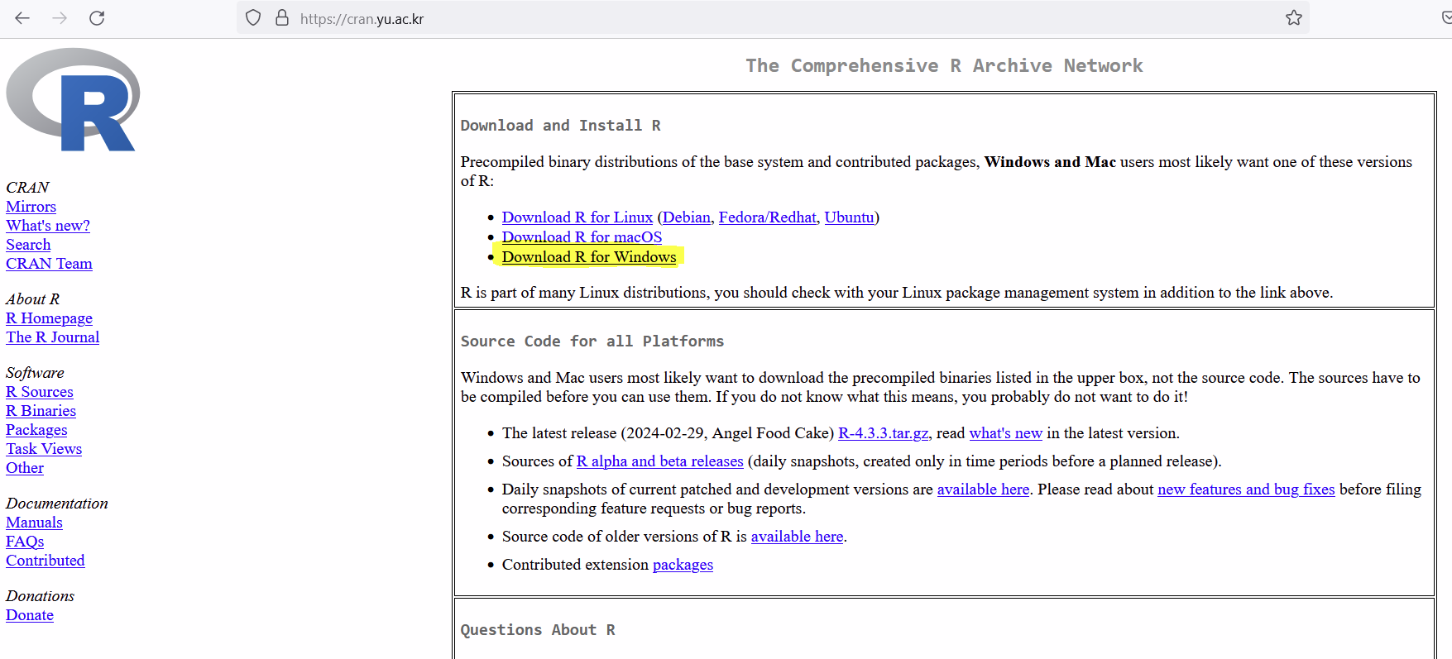Screen dimensions: 1452x659
Task: Open the Other link under Software
Action: tap(25, 468)
